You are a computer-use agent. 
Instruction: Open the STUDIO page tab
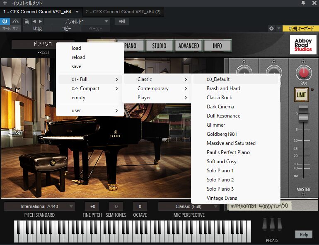159,46
